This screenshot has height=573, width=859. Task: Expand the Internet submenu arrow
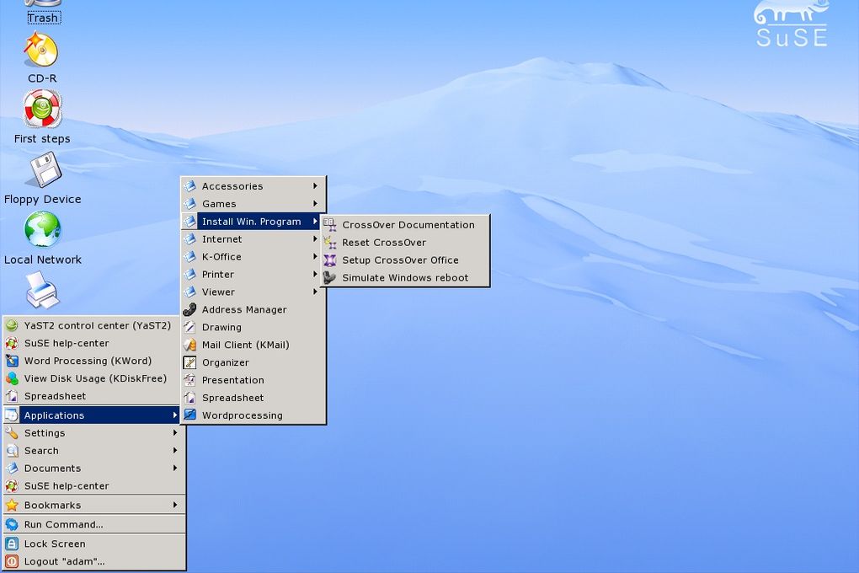pyautogui.click(x=316, y=239)
